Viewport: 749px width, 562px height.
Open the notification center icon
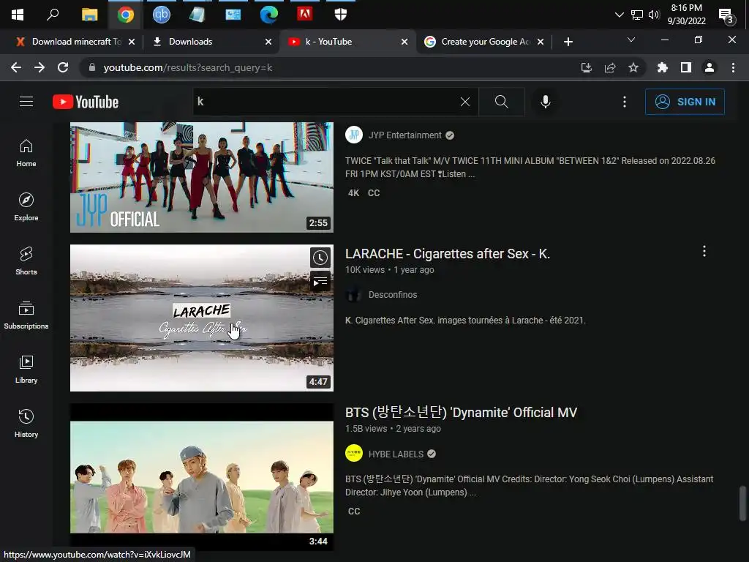(x=726, y=16)
